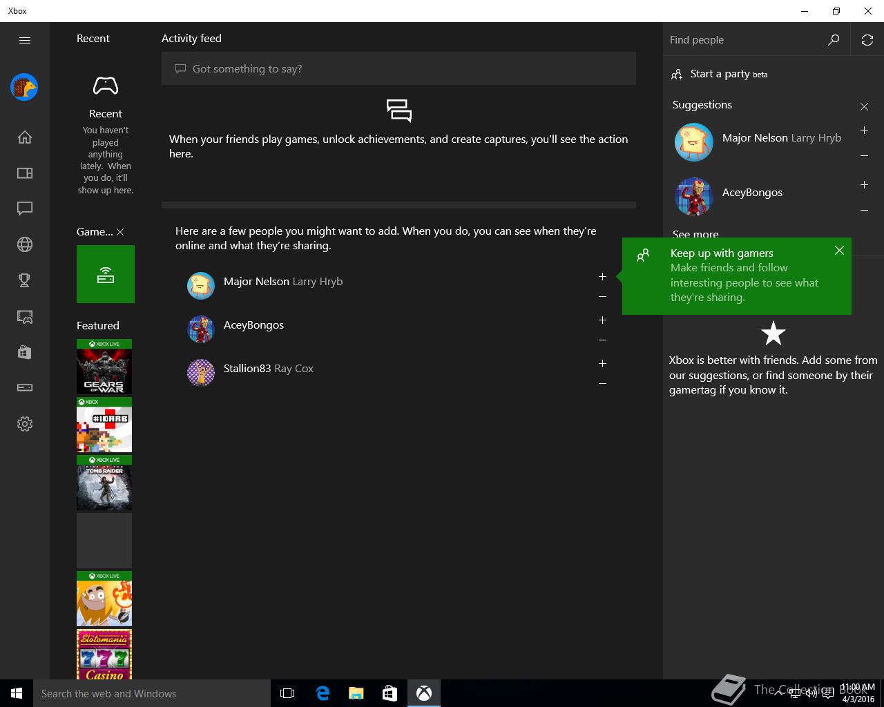884x707 pixels.
Task: Open Windows Start menu
Action: click(x=17, y=693)
